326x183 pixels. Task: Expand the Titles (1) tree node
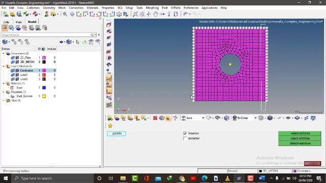click(4, 101)
